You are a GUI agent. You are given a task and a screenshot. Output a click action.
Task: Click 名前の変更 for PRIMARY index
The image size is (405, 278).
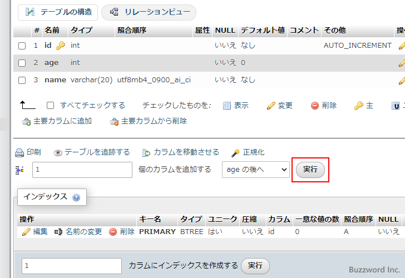point(84,231)
